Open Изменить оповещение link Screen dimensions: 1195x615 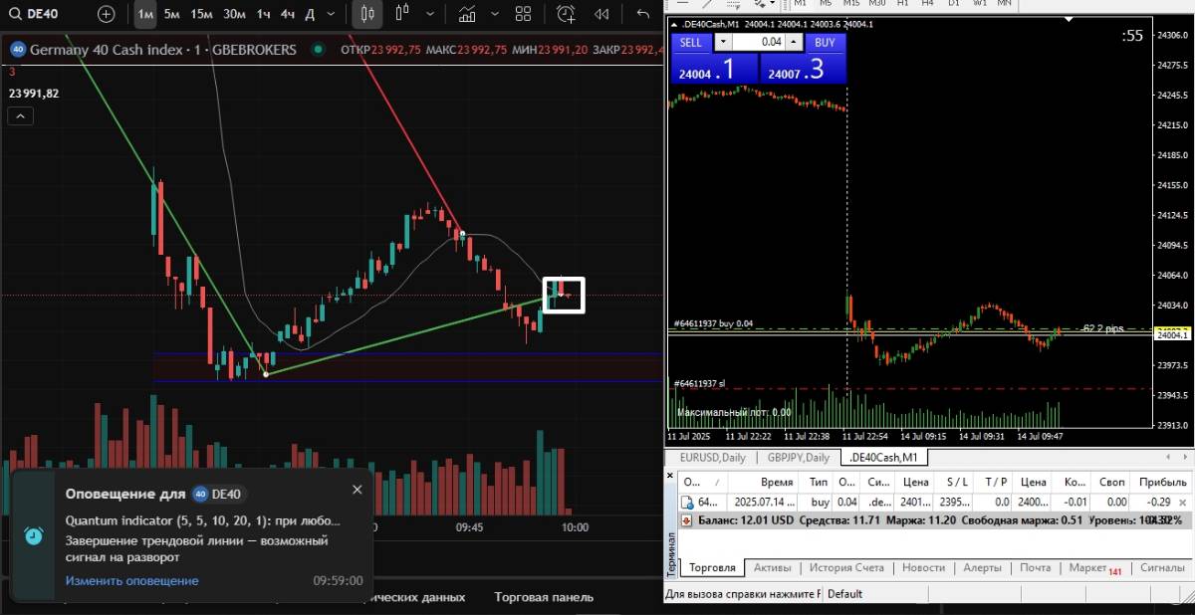coord(132,581)
